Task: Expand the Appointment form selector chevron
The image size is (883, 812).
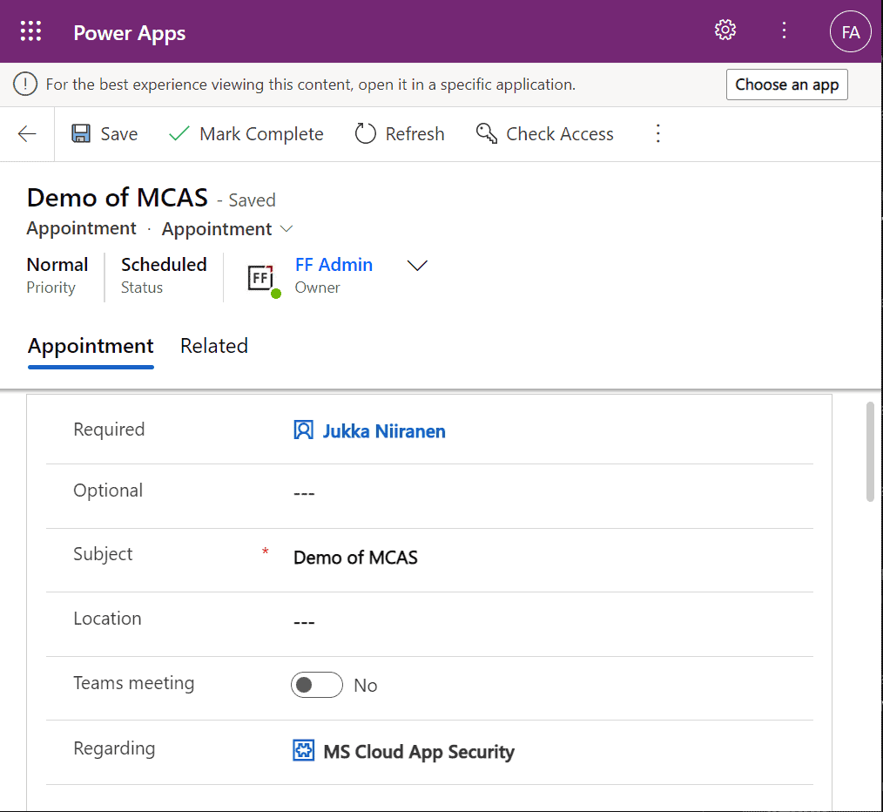Action: [x=286, y=229]
